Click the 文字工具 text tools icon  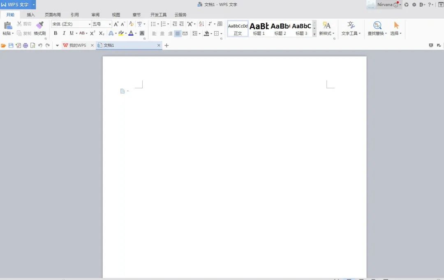[x=351, y=26]
